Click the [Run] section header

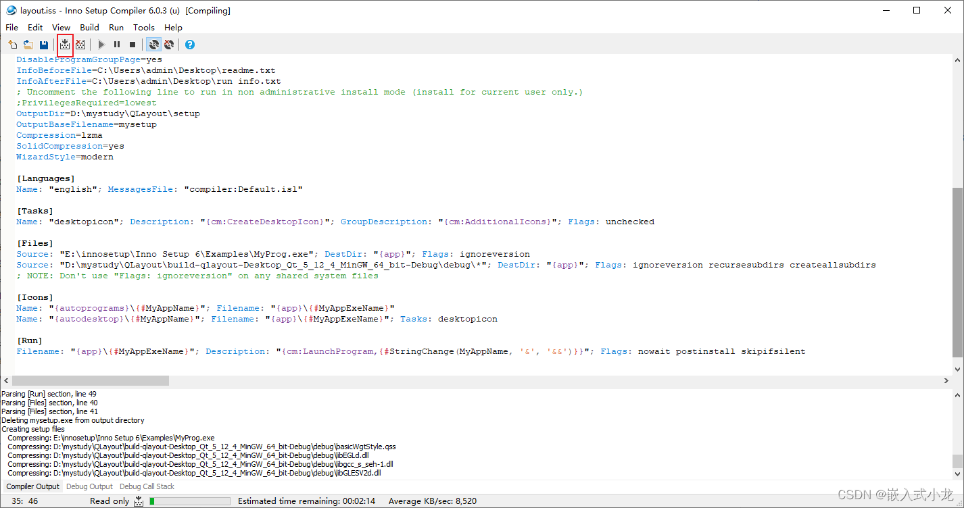point(30,340)
